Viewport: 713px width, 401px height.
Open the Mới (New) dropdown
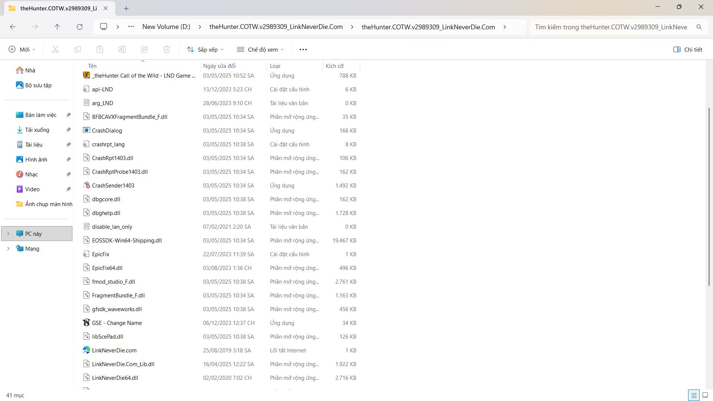22,49
